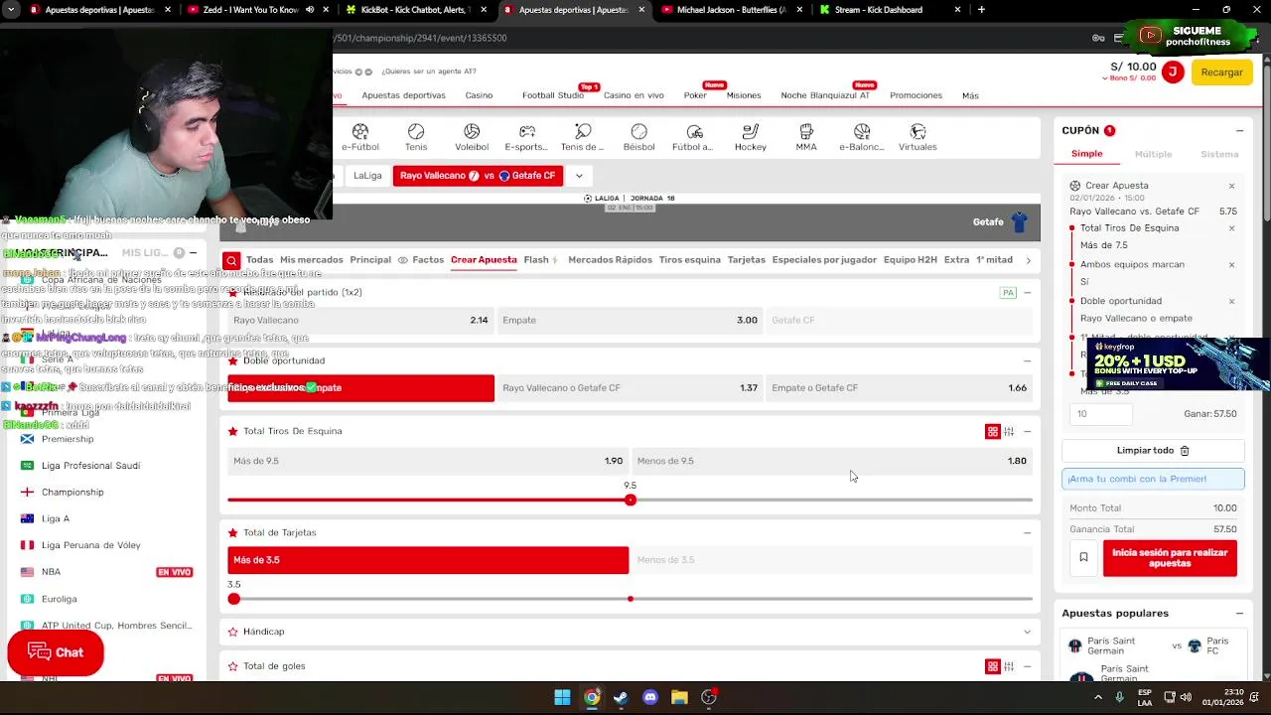
Task: Click the bookmark save coupon icon
Action: click(x=1083, y=558)
